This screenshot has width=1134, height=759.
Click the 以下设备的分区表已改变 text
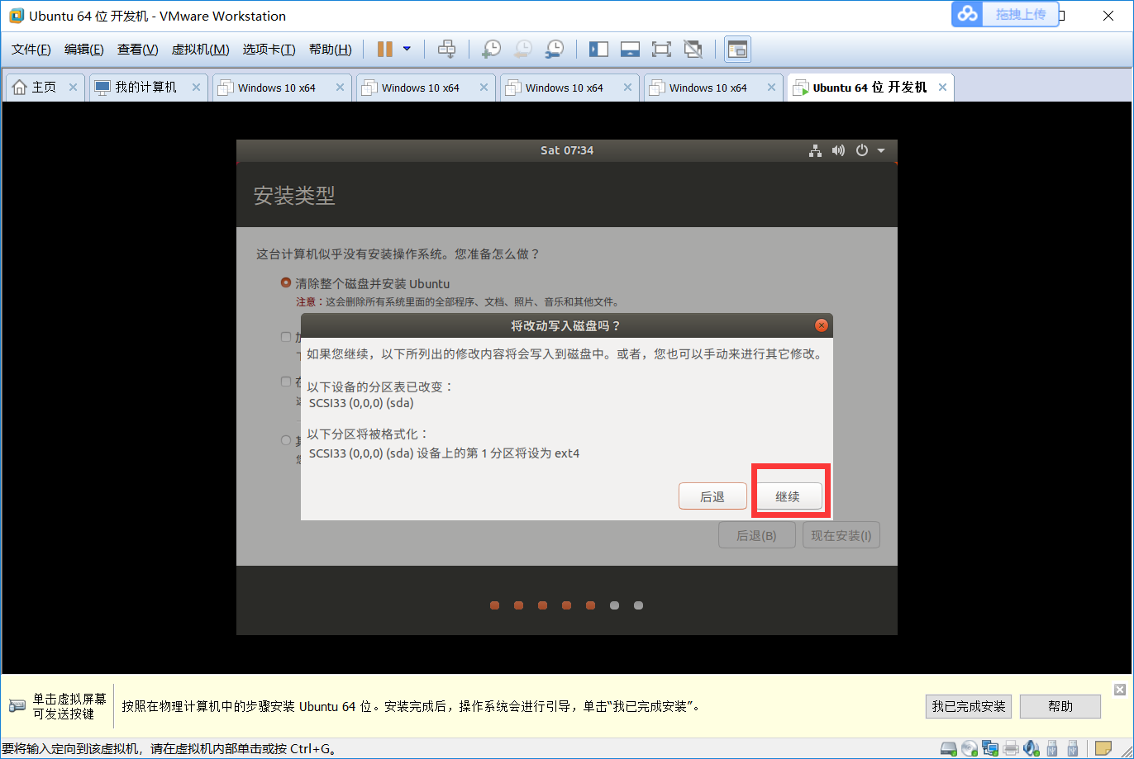pos(380,387)
